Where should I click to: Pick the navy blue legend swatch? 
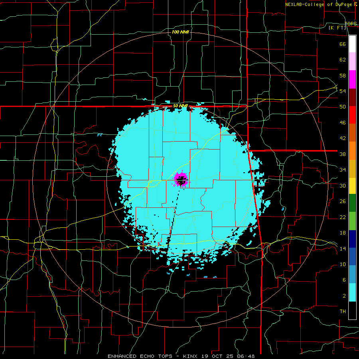[x=352, y=239]
